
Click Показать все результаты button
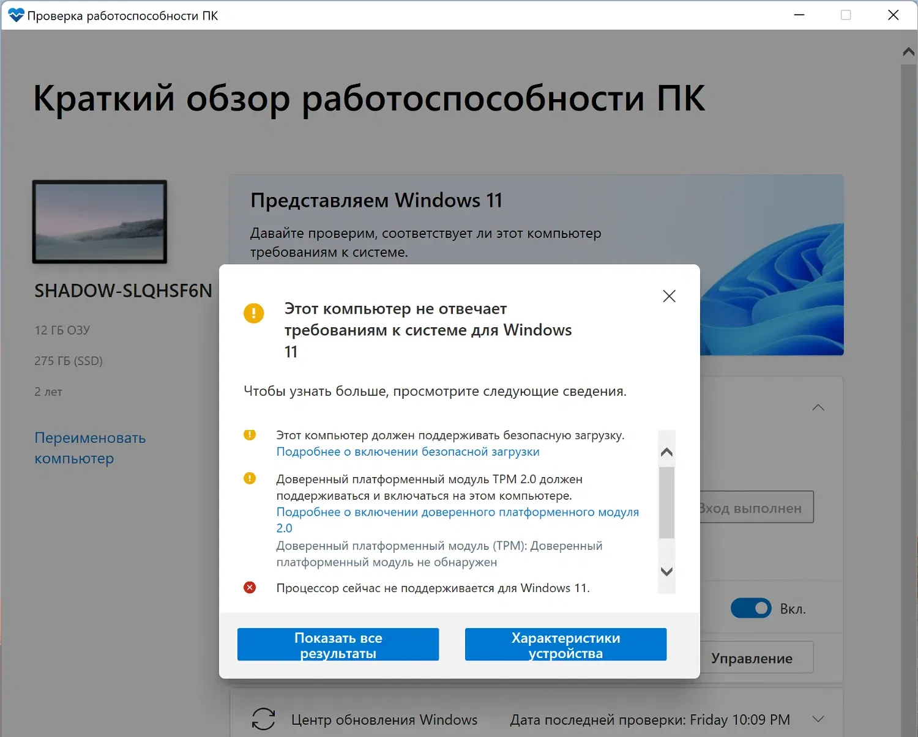coord(338,645)
